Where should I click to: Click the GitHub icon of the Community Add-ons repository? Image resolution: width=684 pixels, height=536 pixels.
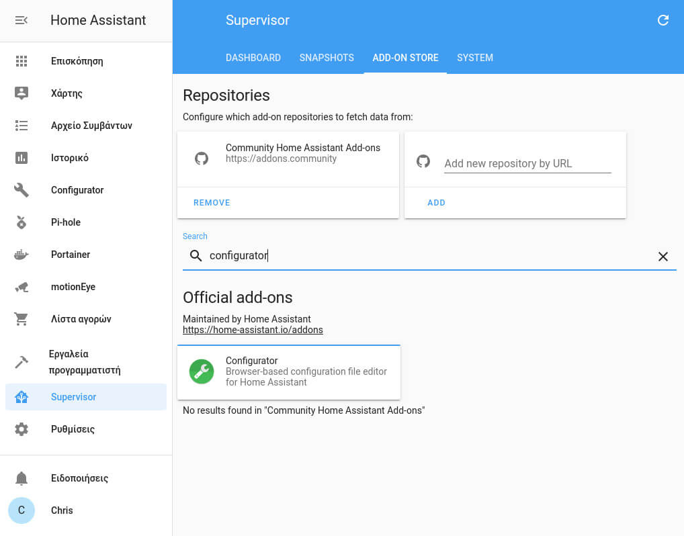click(202, 159)
